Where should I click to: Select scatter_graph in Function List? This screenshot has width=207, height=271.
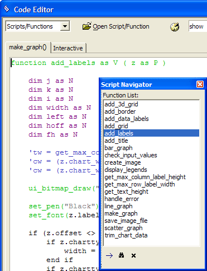click(x=151, y=228)
